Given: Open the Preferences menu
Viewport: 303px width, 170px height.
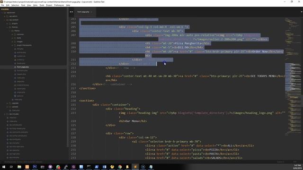Looking at the screenshot, I should click(59, 5).
